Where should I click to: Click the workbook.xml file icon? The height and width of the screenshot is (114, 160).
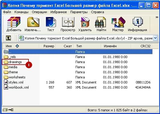[x=6, y=87]
